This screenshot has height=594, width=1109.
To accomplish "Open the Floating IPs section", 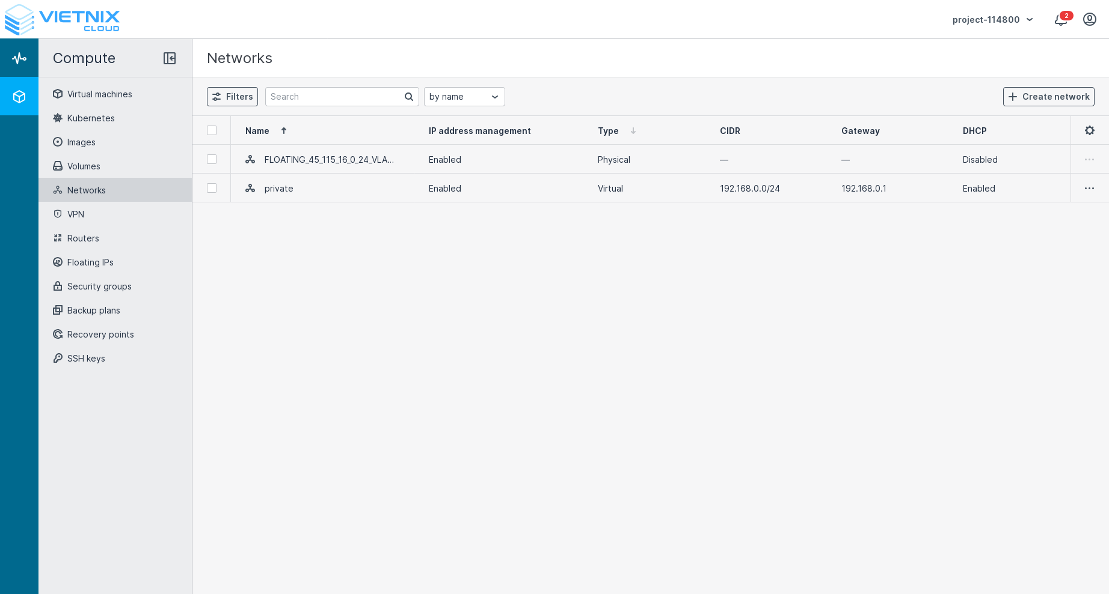I will [90, 262].
